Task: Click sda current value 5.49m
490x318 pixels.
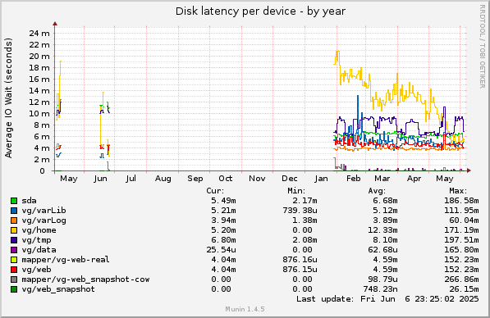Action: 223,201
